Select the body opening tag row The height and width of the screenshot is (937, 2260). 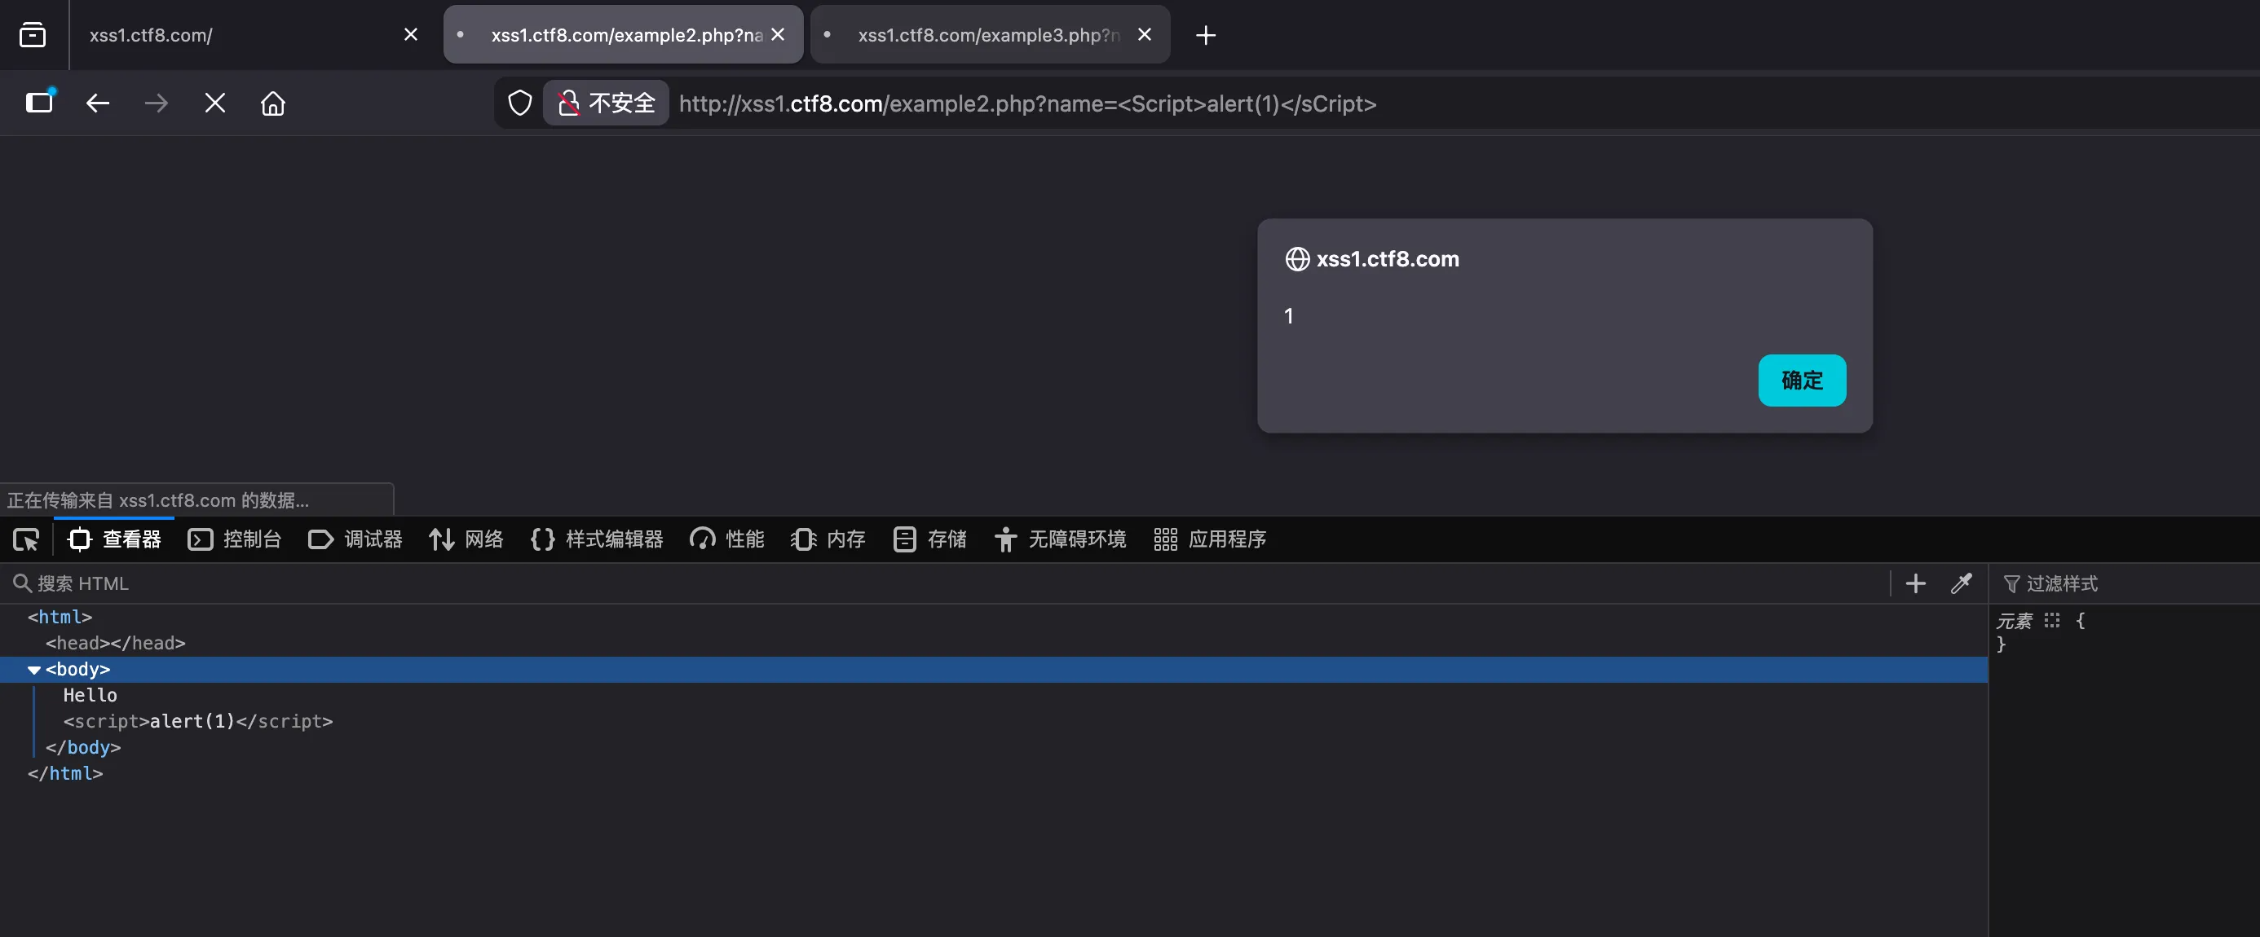pos(993,670)
